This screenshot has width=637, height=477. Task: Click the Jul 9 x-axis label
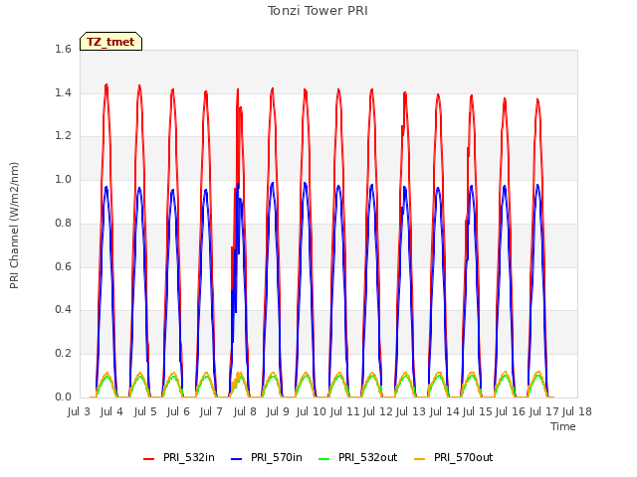click(x=278, y=411)
